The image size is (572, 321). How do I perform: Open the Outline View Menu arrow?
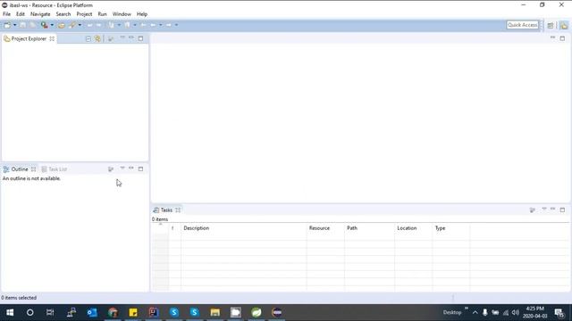(x=122, y=169)
